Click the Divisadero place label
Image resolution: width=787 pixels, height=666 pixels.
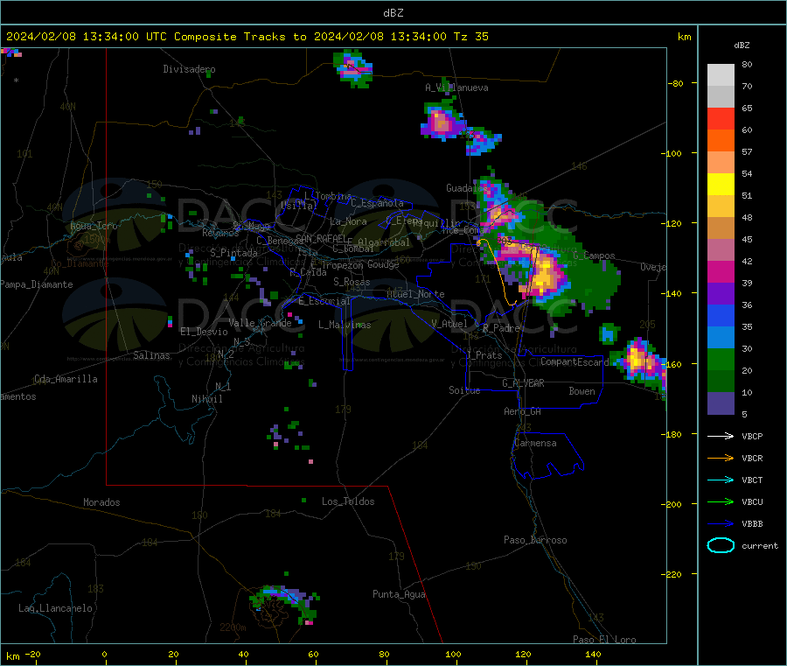(189, 69)
